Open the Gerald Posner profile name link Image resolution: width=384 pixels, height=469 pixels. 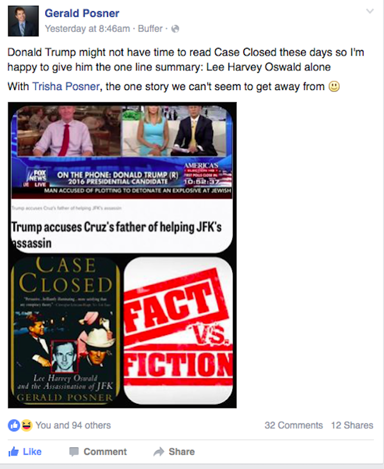82,13
